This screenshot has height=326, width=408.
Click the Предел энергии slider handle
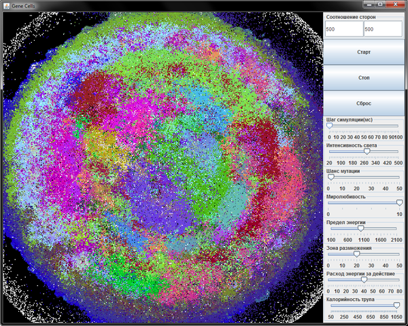361,228
